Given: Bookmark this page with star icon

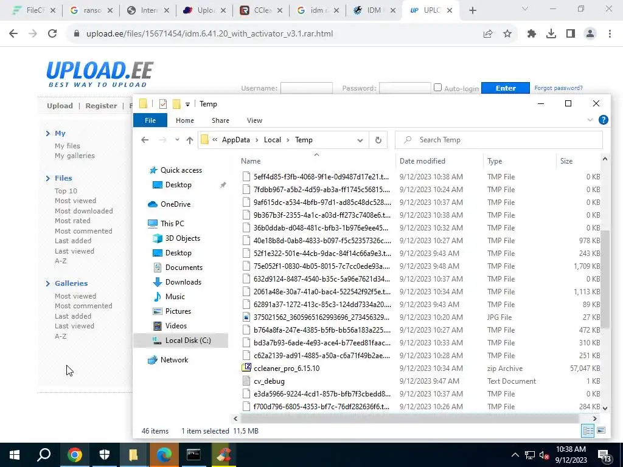Looking at the screenshot, I should point(507,34).
